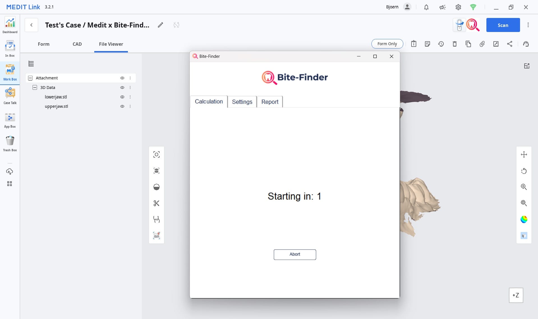Go back using the back arrow button
Screen dimensions: 538x319
pyautogui.click(x=31, y=25)
